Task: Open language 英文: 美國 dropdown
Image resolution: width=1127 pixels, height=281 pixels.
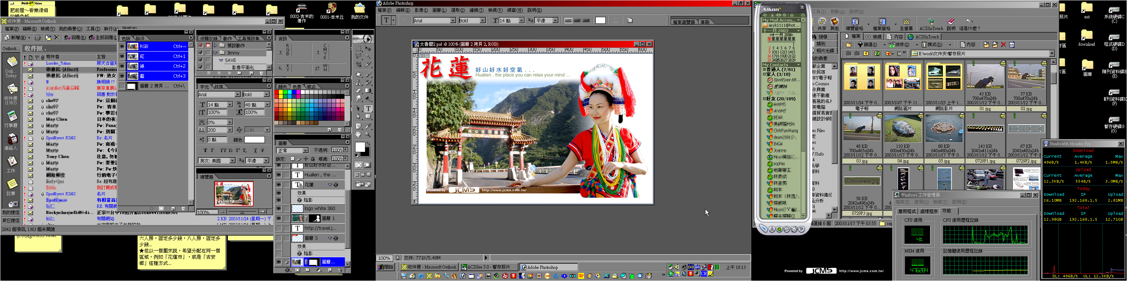Action: (x=232, y=161)
